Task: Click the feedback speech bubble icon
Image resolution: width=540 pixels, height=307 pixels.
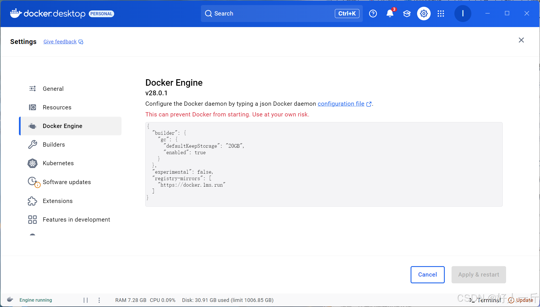Action: pos(81,42)
